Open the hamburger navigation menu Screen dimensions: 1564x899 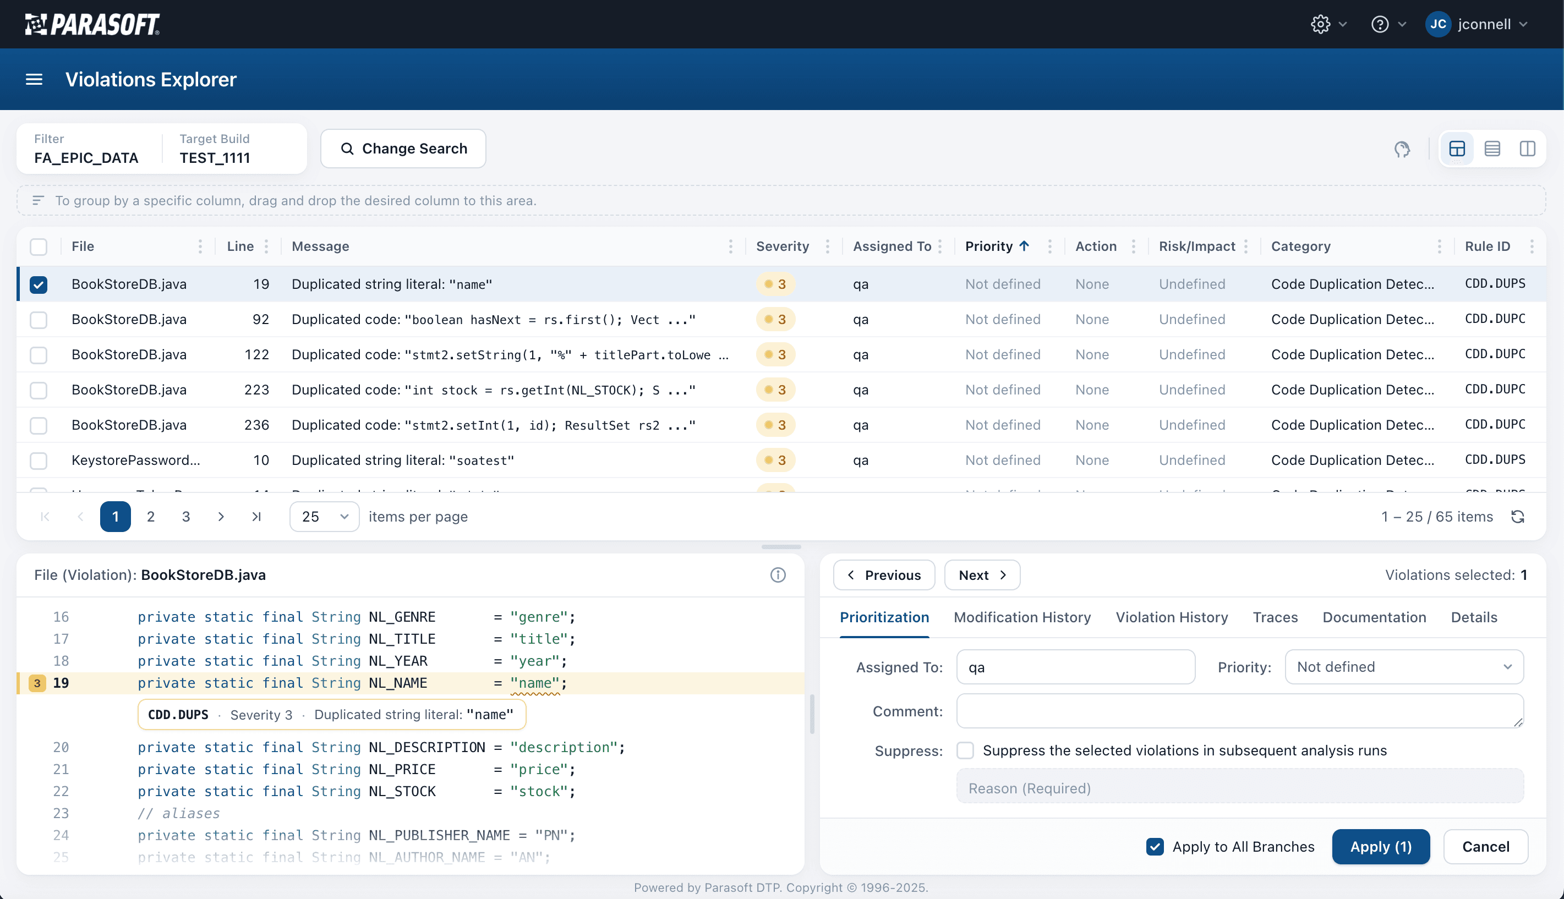pos(34,79)
